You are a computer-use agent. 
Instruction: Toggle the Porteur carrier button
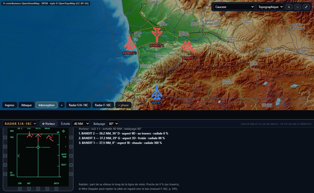[49, 124]
